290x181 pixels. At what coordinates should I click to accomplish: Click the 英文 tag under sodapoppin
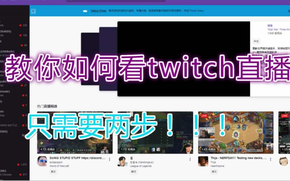pos(53,172)
